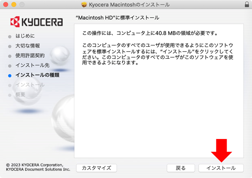This screenshot has width=252, height=178.
Task: Close the installer with red button
Action: (x=6, y=4)
